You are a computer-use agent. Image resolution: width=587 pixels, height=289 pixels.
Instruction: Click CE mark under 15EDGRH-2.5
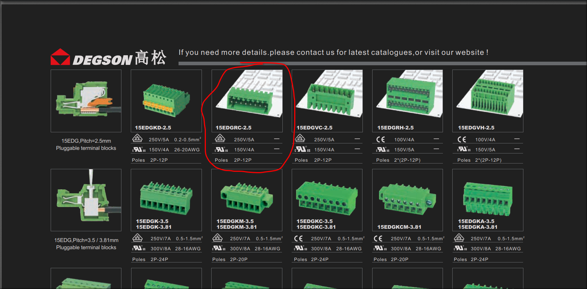click(x=381, y=139)
